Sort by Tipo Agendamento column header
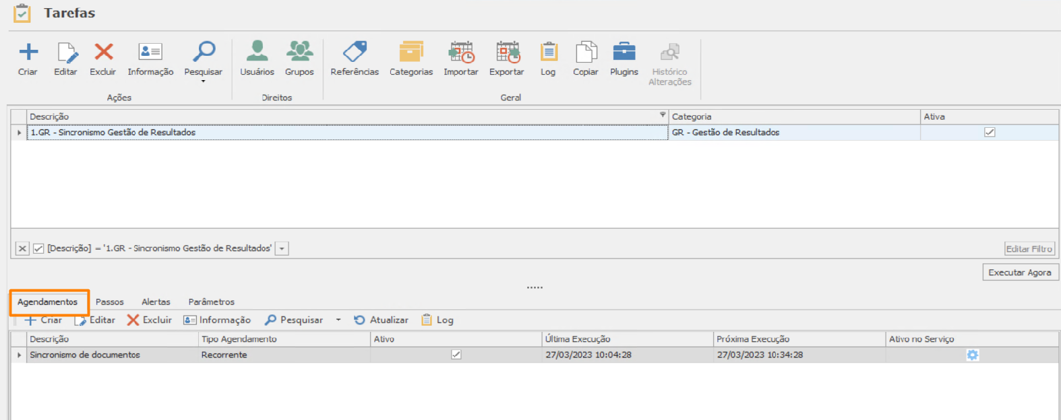The width and height of the screenshot is (1061, 420). (284, 339)
